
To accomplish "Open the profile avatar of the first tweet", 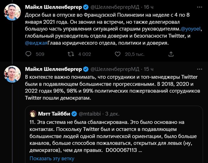I will (12, 12).
